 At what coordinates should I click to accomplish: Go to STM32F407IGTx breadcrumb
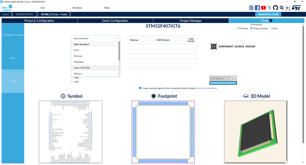[x=25, y=14]
